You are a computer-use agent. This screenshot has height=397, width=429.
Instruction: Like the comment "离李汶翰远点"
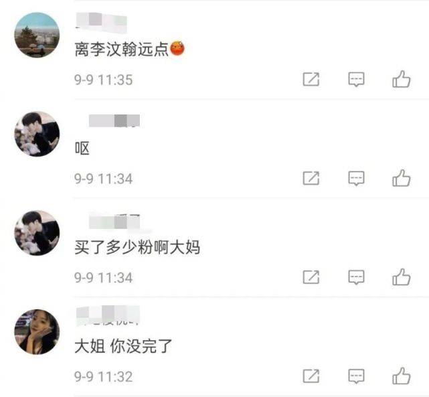(x=402, y=79)
